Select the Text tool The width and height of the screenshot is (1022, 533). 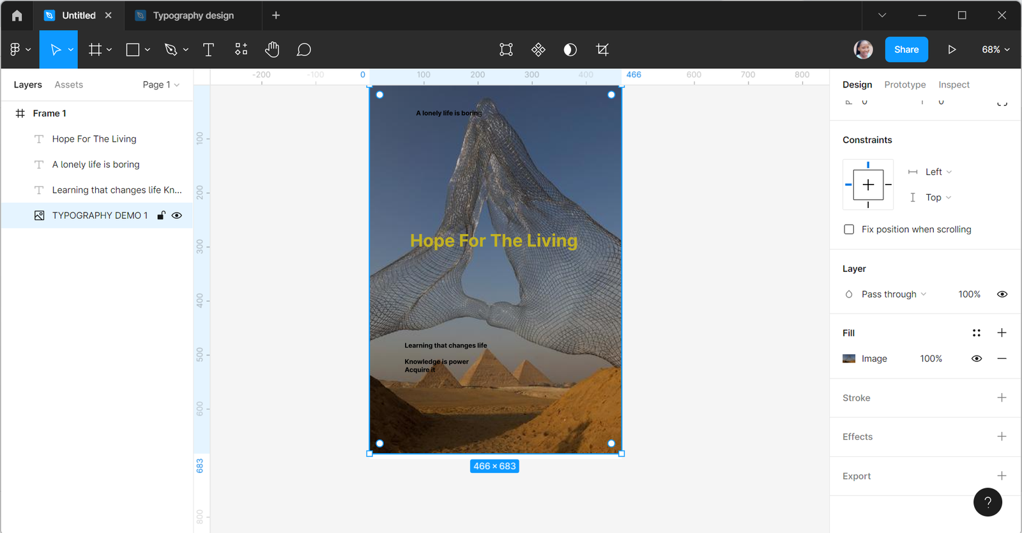pyautogui.click(x=208, y=49)
